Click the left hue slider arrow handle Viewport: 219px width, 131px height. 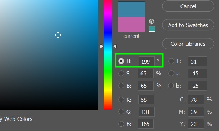(x=102, y=46)
